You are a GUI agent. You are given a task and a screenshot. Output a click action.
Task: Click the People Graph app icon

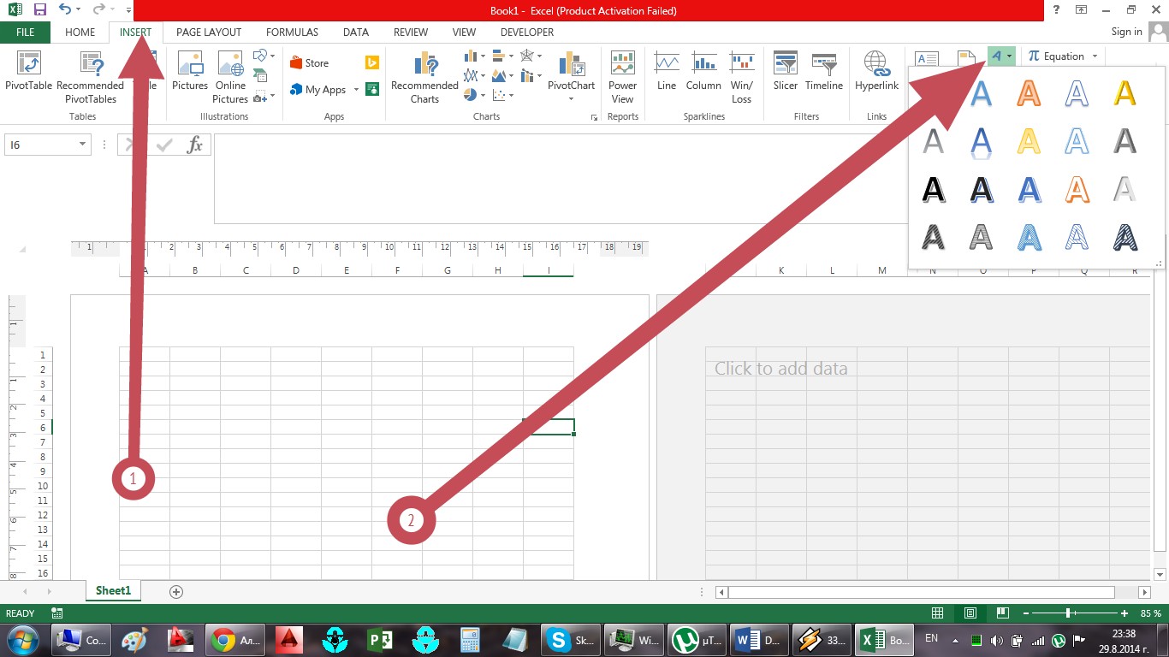point(372,89)
